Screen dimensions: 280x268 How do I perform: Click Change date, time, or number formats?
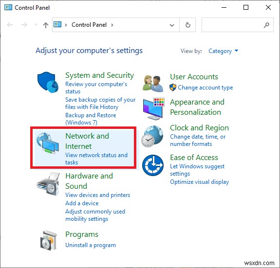point(198,141)
